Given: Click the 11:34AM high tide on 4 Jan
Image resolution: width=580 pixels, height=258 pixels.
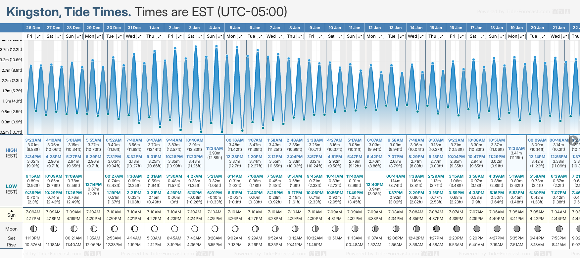Looking at the screenshot, I should coord(215,149).
